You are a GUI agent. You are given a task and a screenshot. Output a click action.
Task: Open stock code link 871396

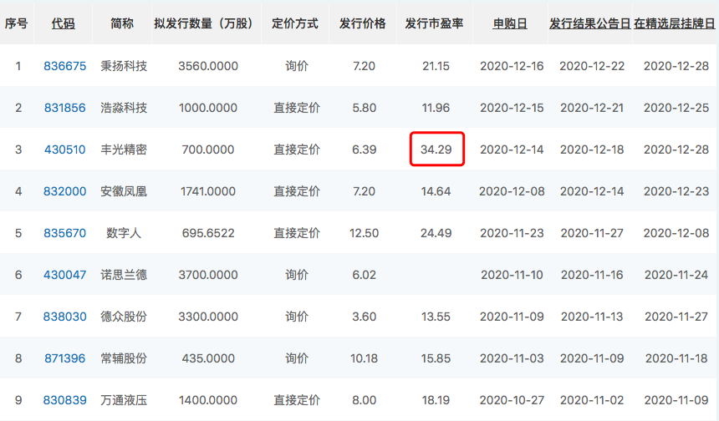[x=64, y=358]
